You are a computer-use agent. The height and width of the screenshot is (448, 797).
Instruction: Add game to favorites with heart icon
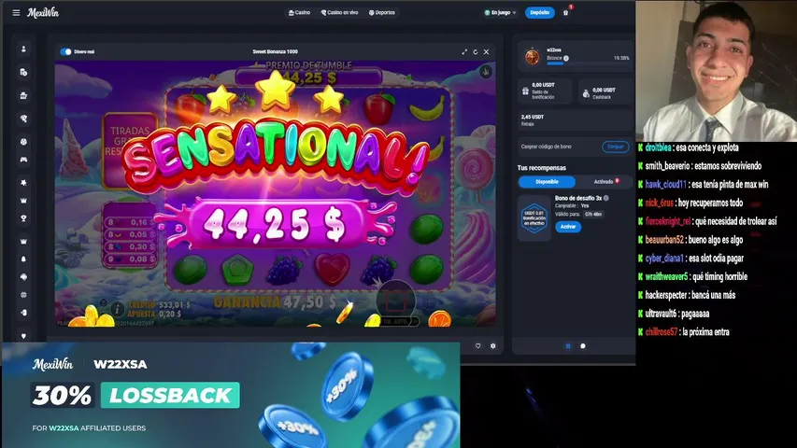(x=477, y=346)
